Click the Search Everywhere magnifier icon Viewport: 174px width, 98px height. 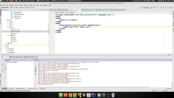(173, 7)
